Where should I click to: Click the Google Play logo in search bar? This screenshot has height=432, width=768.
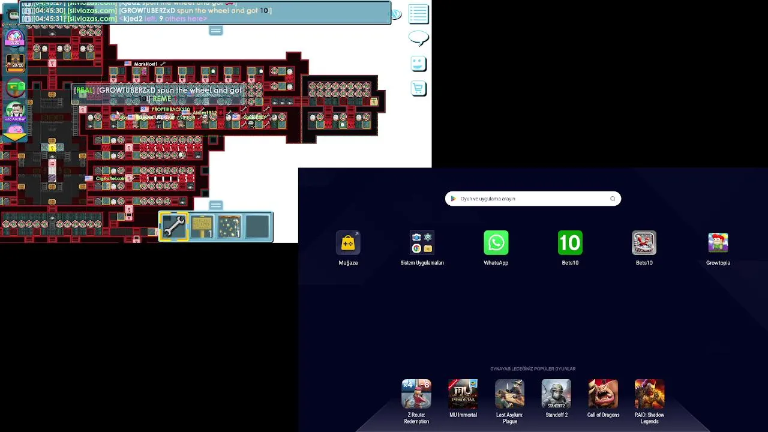[454, 199]
